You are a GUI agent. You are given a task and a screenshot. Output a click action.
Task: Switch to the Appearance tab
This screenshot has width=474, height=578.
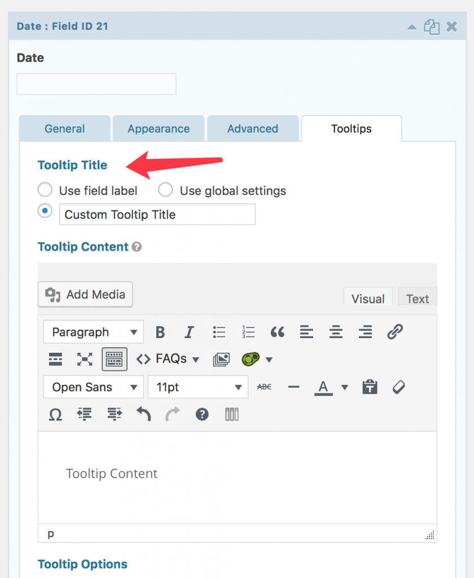(x=158, y=129)
